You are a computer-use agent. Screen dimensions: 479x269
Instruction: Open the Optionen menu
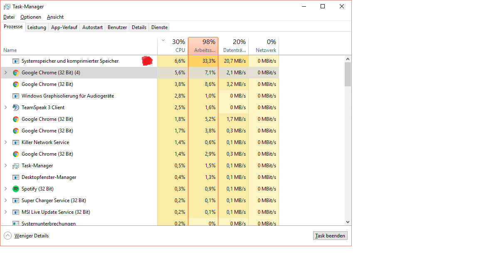click(x=30, y=17)
